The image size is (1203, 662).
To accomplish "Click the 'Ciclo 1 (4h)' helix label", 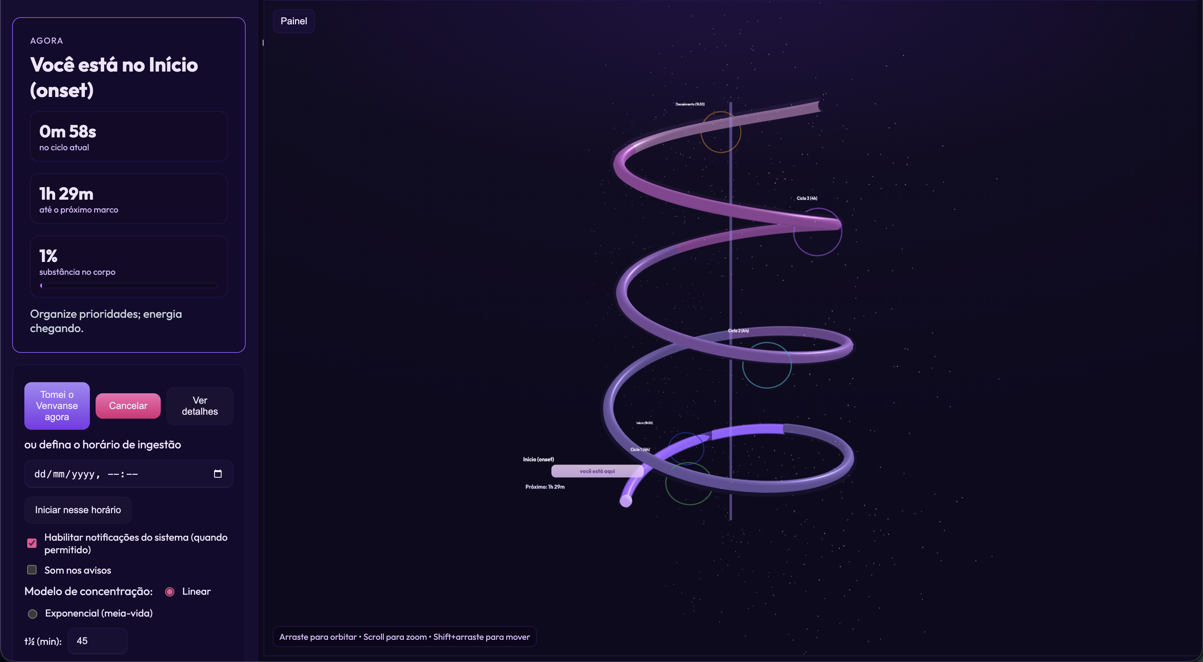I will tap(640, 449).
